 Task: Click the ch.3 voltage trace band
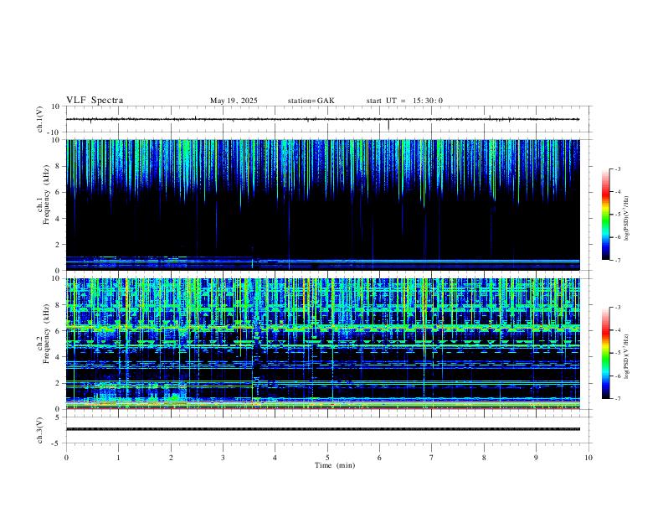coord(322,429)
